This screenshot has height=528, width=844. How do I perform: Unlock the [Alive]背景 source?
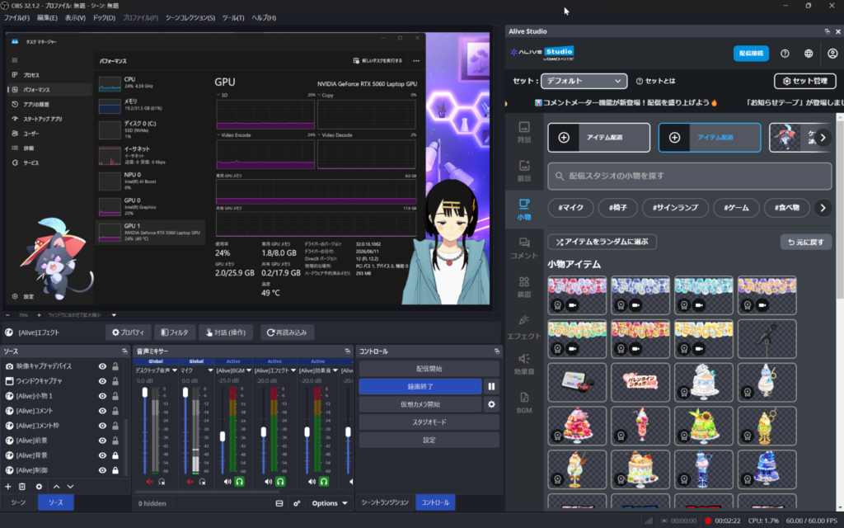tap(115, 455)
